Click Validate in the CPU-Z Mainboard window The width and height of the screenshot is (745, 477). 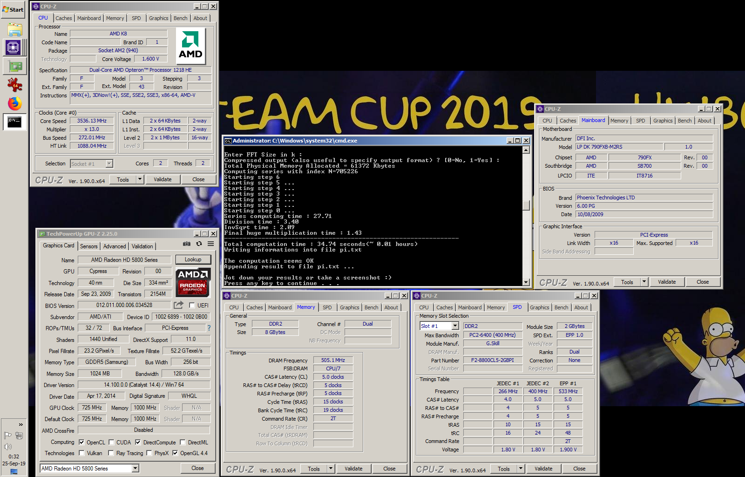pos(667,282)
